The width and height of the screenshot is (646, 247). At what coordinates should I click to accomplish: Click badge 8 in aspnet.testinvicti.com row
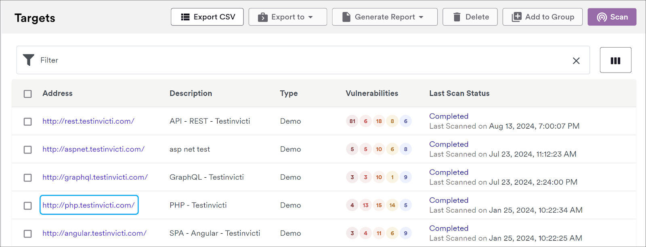(x=405, y=149)
